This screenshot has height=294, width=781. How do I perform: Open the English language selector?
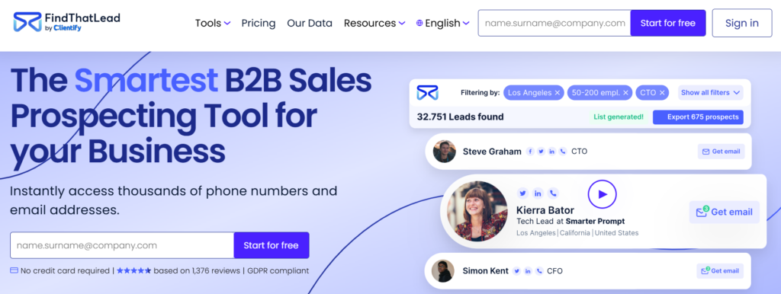(443, 23)
